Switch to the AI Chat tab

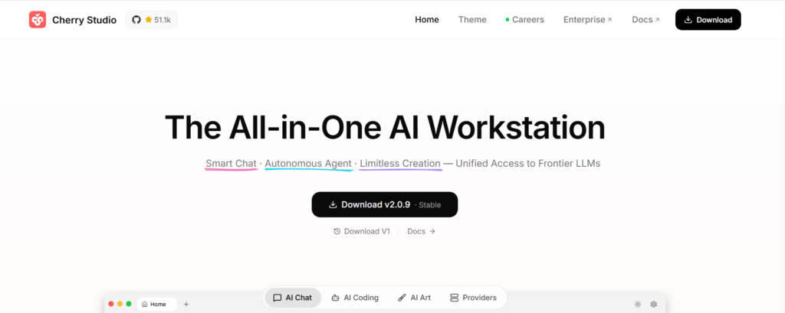coord(293,298)
